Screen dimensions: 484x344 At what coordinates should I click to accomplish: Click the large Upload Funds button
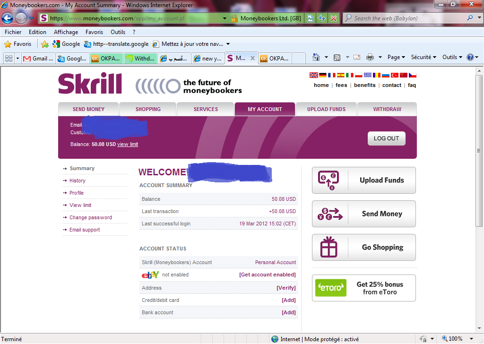[363, 180]
